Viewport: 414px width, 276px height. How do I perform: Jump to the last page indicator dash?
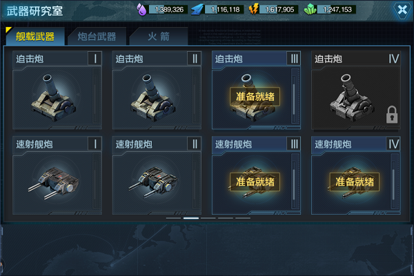(243, 218)
